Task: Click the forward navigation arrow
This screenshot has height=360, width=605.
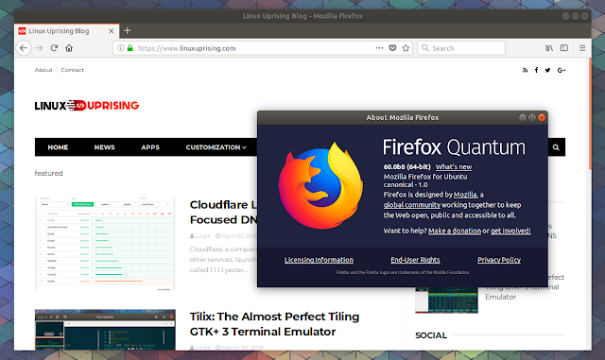Action: pyautogui.click(x=39, y=48)
